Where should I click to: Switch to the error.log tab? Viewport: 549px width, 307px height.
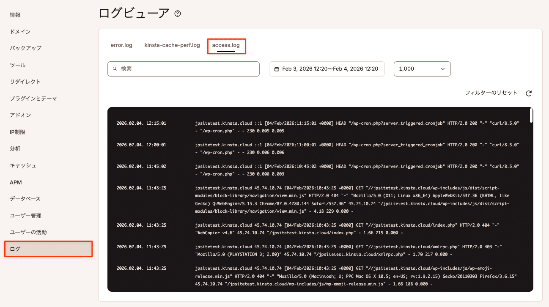point(121,45)
